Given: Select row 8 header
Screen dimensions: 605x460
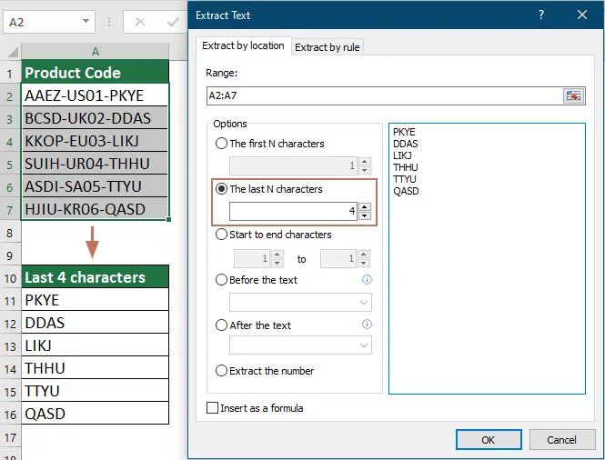Looking at the screenshot, I should pyautogui.click(x=10, y=233).
